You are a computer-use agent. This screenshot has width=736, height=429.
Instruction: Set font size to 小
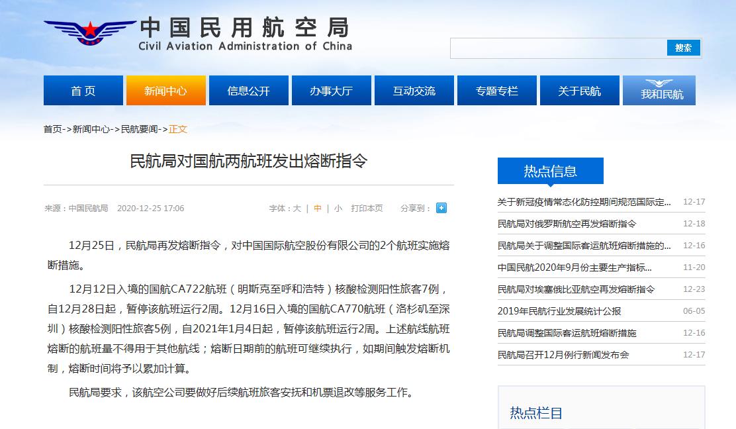[338, 209]
